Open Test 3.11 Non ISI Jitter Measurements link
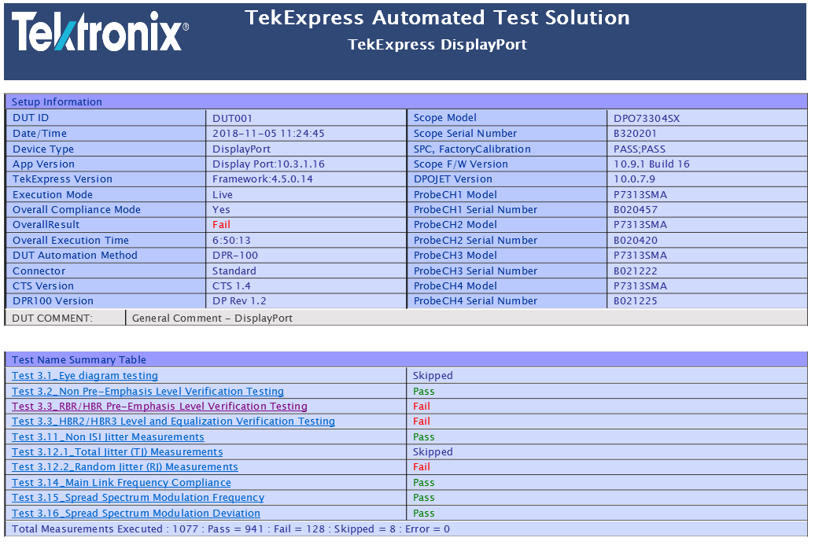Viewport: 815px width, 545px height. 108,437
